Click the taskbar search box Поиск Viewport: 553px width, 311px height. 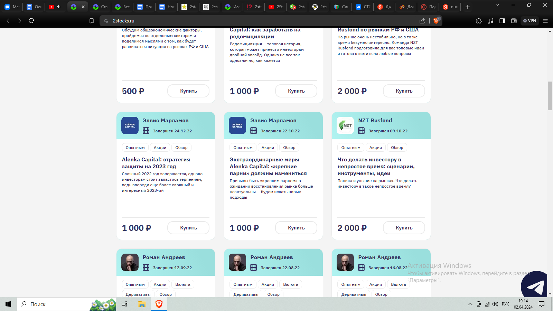click(66, 304)
